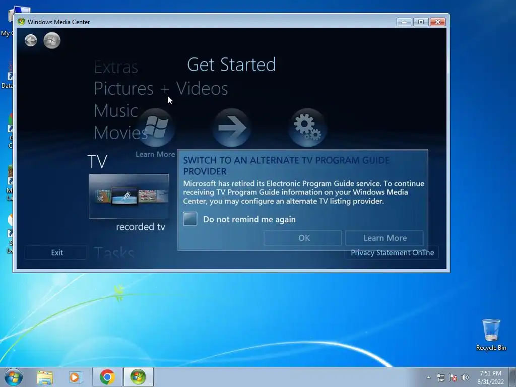Image resolution: width=516 pixels, height=387 pixels.
Task: Click Learn More in the dialog
Action: (384, 238)
